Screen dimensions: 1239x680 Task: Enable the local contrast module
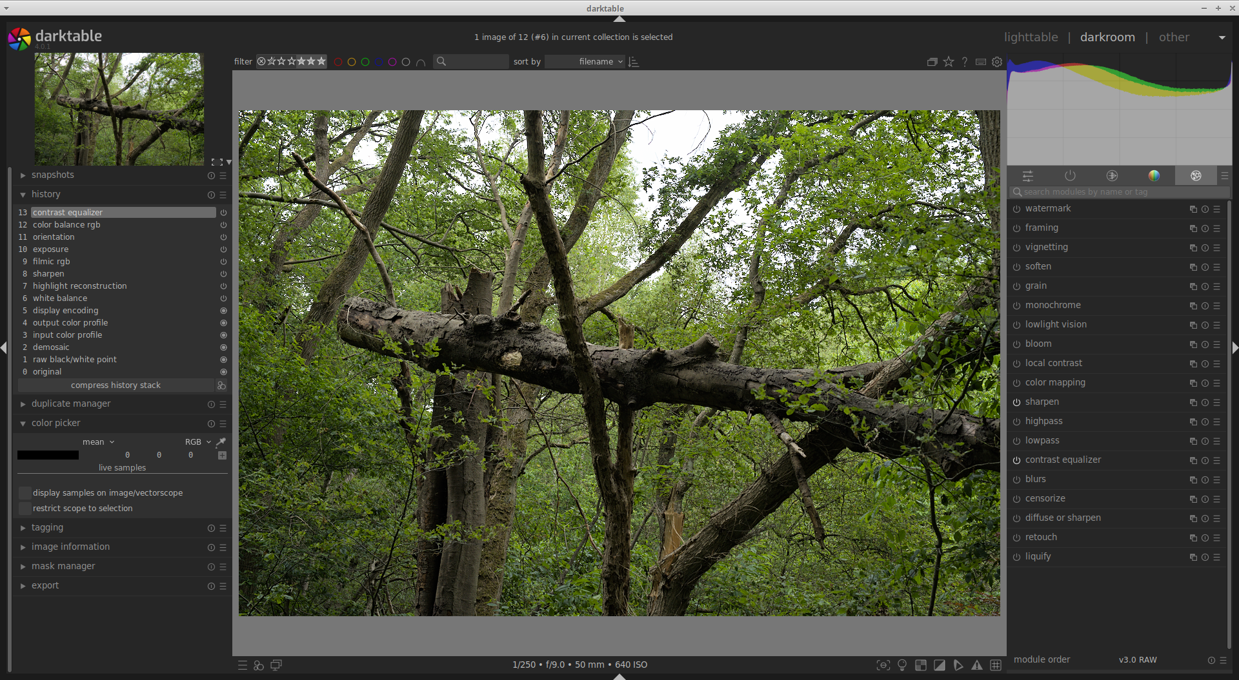click(1016, 364)
